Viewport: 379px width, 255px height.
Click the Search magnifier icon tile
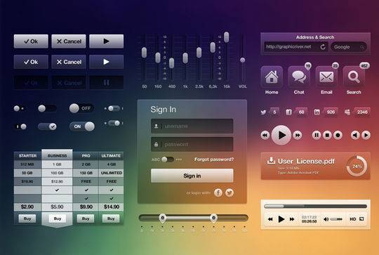[354, 77]
